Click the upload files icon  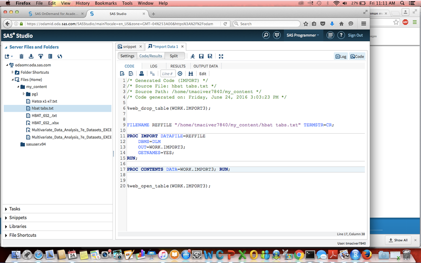(40, 56)
